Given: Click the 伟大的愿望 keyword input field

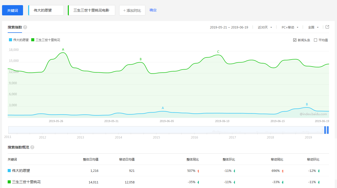Looking at the screenshot, I should [x=46, y=10].
